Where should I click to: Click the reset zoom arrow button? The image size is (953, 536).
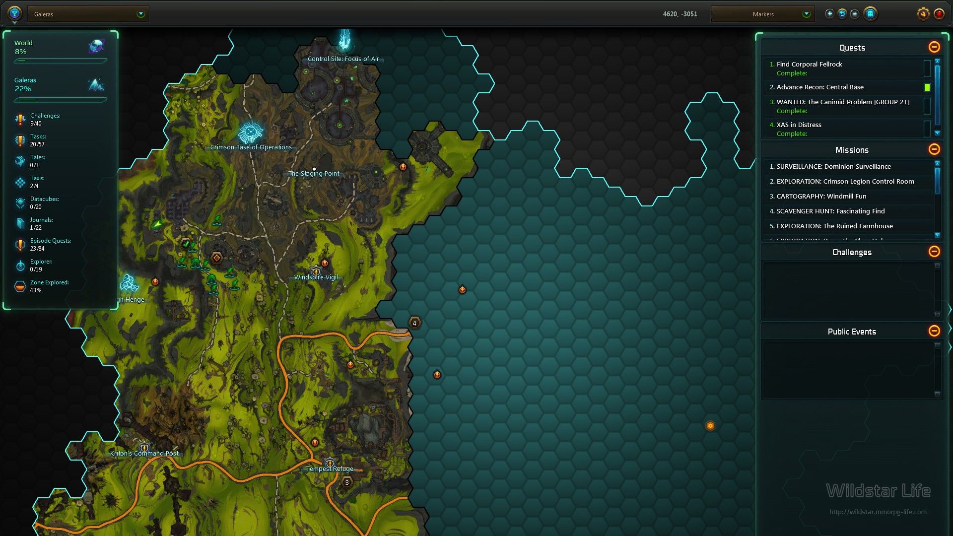pos(842,14)
